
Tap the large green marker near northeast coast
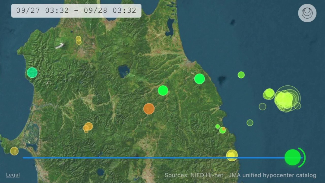[200, 79]
